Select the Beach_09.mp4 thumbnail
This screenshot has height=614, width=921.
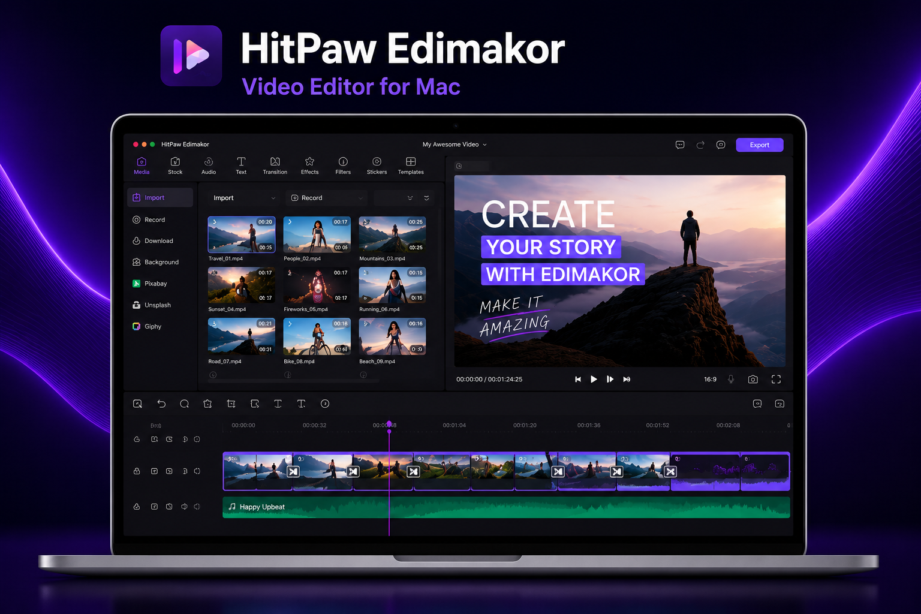click(392, 336)
